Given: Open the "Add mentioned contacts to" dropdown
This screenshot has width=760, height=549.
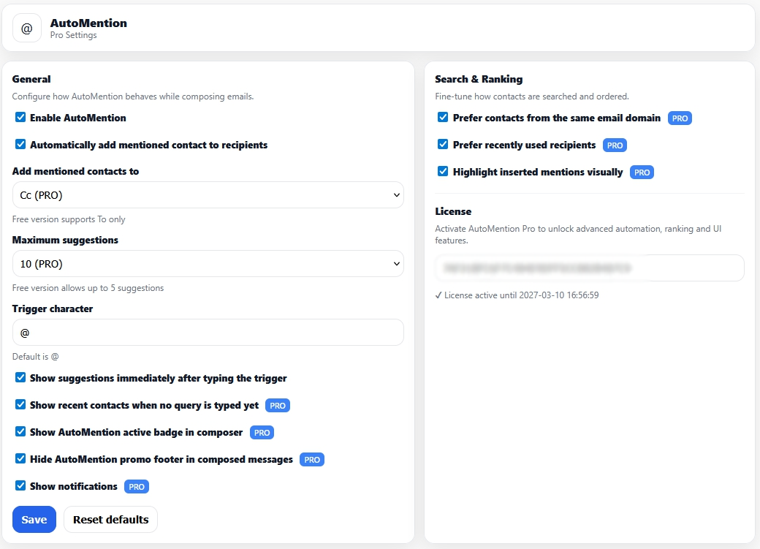Looking at the screenshot, I should tap(208, 194).
